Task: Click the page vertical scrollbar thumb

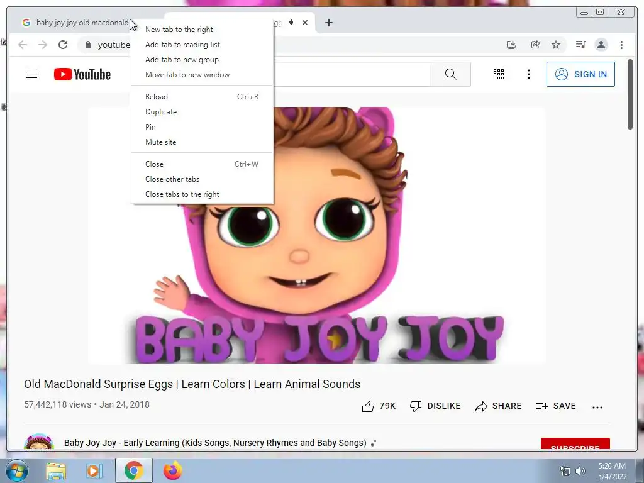Action: 630,94
